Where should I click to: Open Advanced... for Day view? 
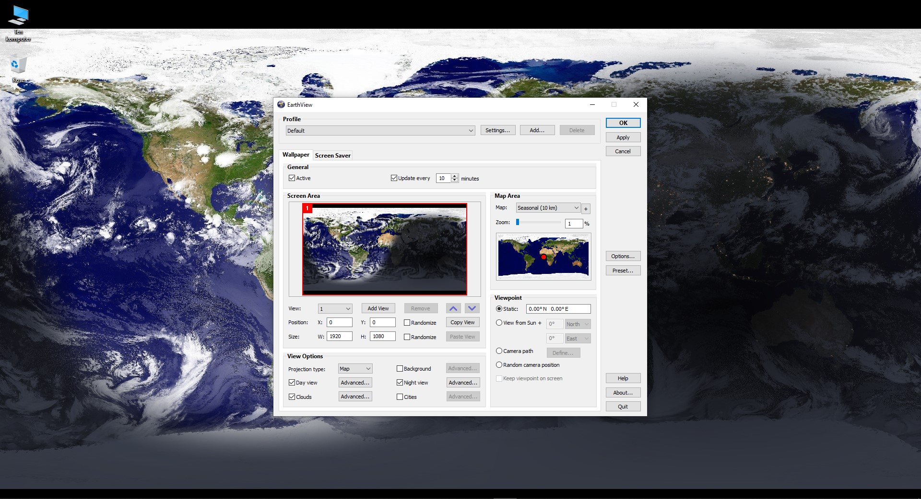355,383
